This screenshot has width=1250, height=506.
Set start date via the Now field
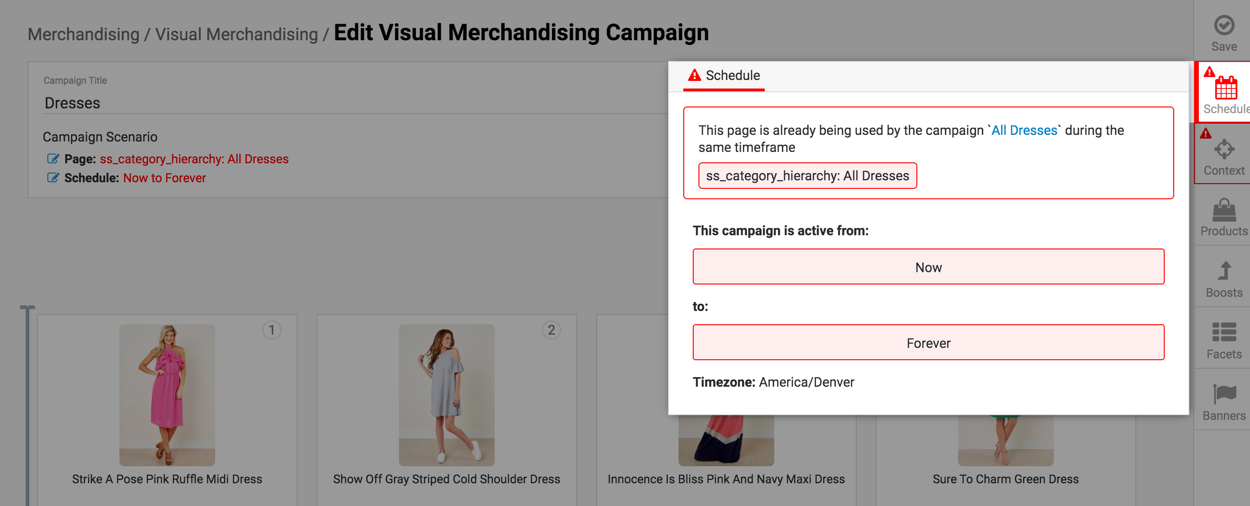pos(928,267)
